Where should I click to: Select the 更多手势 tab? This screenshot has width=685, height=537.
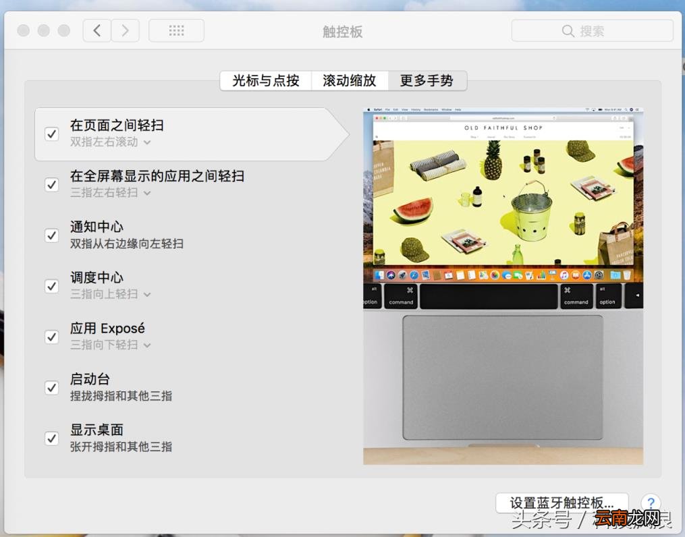point(427,81)
